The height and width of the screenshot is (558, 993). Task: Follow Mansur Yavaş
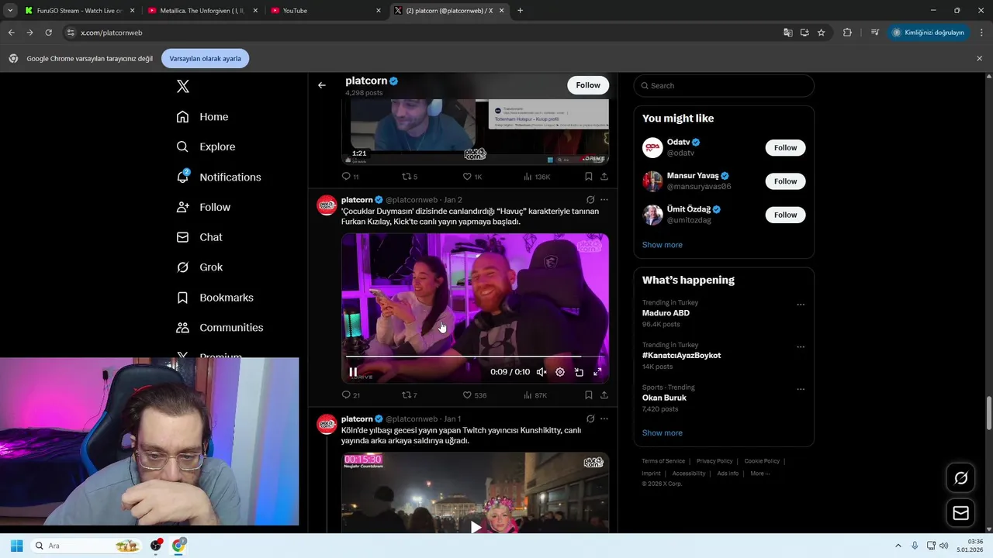click(x=785, y=181)
